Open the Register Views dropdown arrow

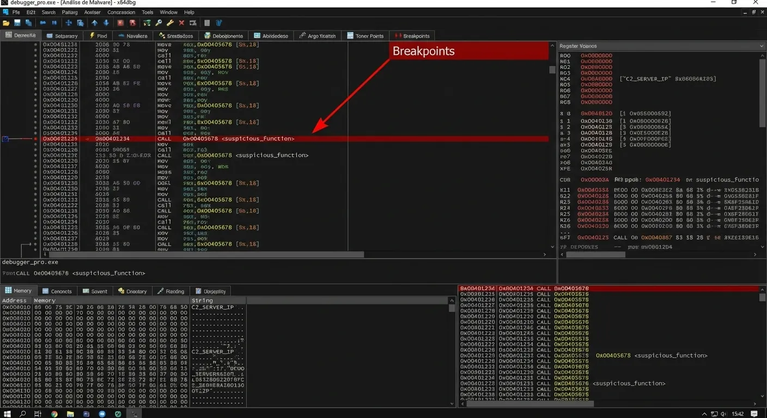point(762,46)
